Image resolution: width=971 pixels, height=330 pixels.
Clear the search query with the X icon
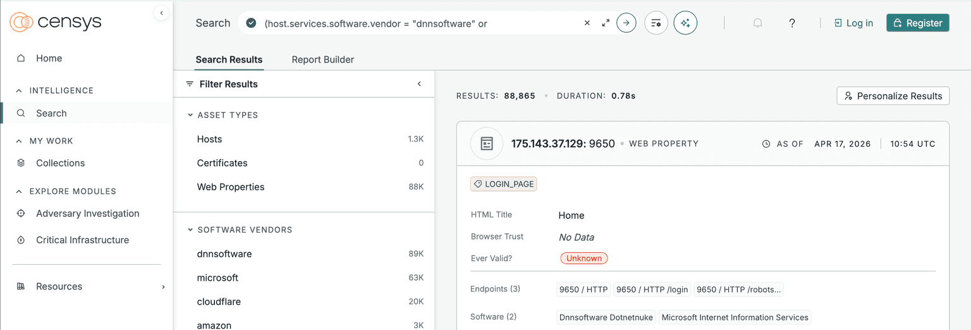click(x=587, y=23)
